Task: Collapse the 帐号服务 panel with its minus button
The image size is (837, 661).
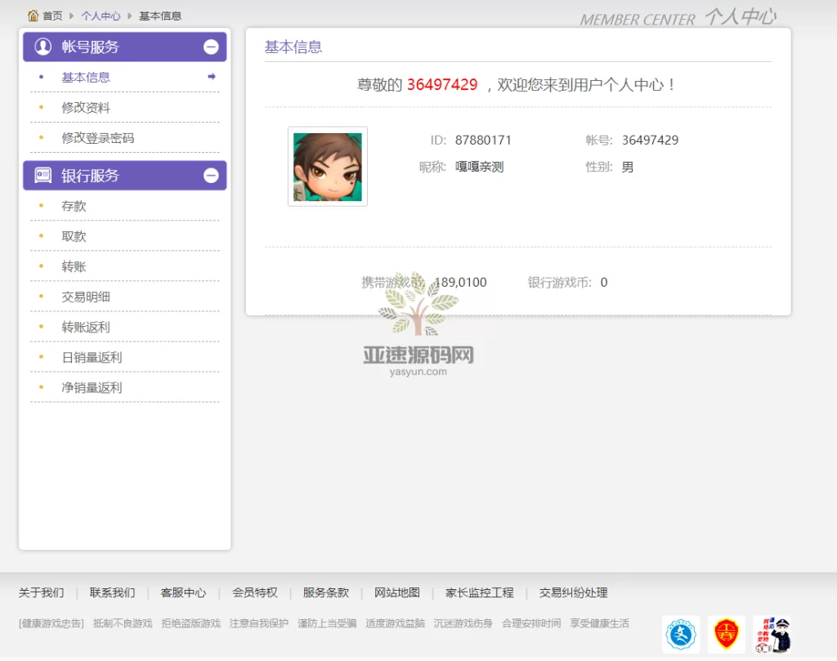Action: (x=210, y=47)
